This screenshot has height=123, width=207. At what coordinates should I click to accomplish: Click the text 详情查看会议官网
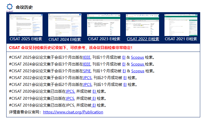[24, 112]
